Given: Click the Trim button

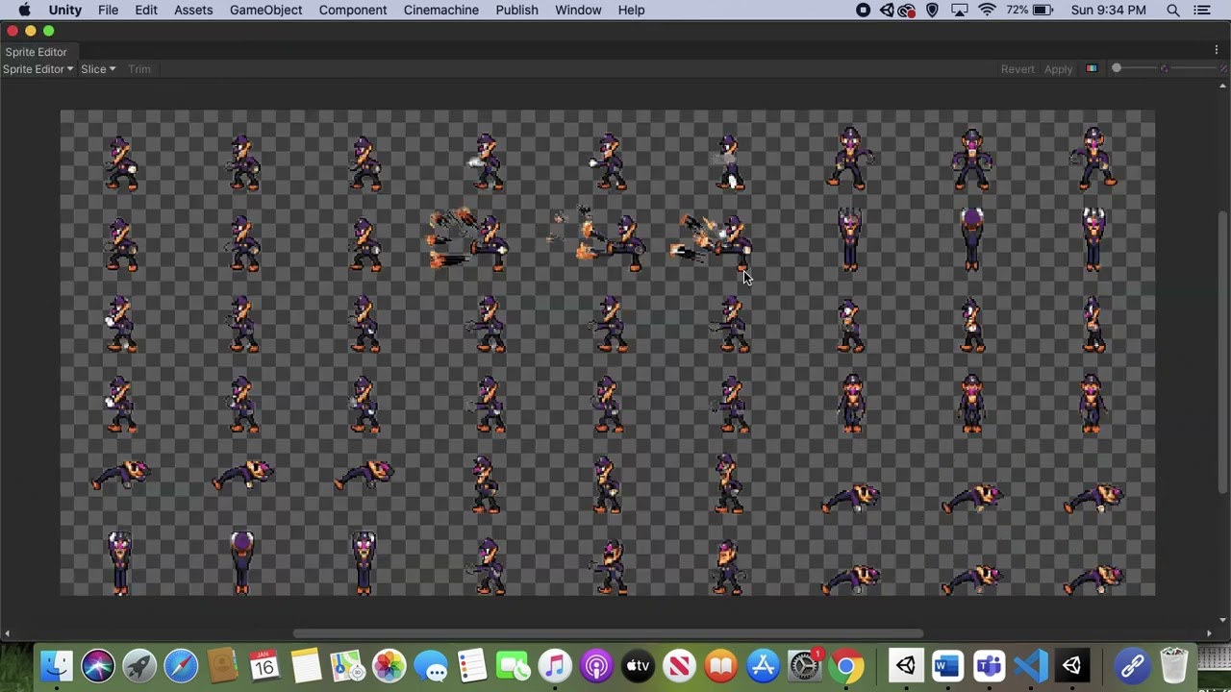Looking at the screenshot, I should 139,69.
